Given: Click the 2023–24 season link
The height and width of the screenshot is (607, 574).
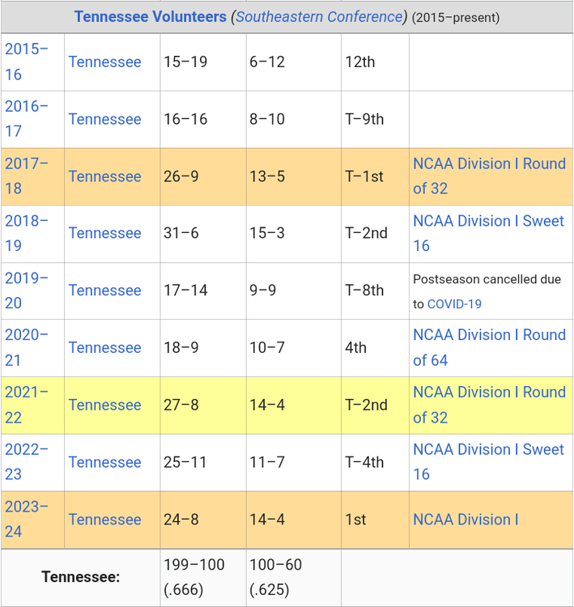Looking at the screenshot, I should pos(26,519).
